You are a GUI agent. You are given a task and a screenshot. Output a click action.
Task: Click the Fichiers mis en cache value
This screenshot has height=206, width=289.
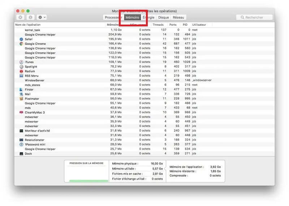pos(158,174)
